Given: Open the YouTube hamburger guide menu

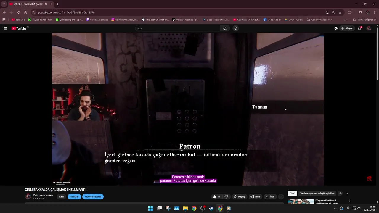Looking at the screenshot, I should coord(6,28).
